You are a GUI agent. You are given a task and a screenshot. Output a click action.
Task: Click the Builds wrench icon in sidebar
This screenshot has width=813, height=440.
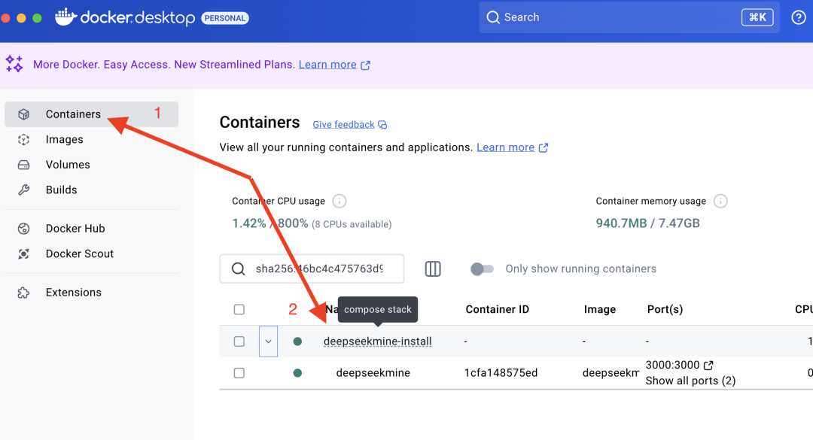[24, 190]
